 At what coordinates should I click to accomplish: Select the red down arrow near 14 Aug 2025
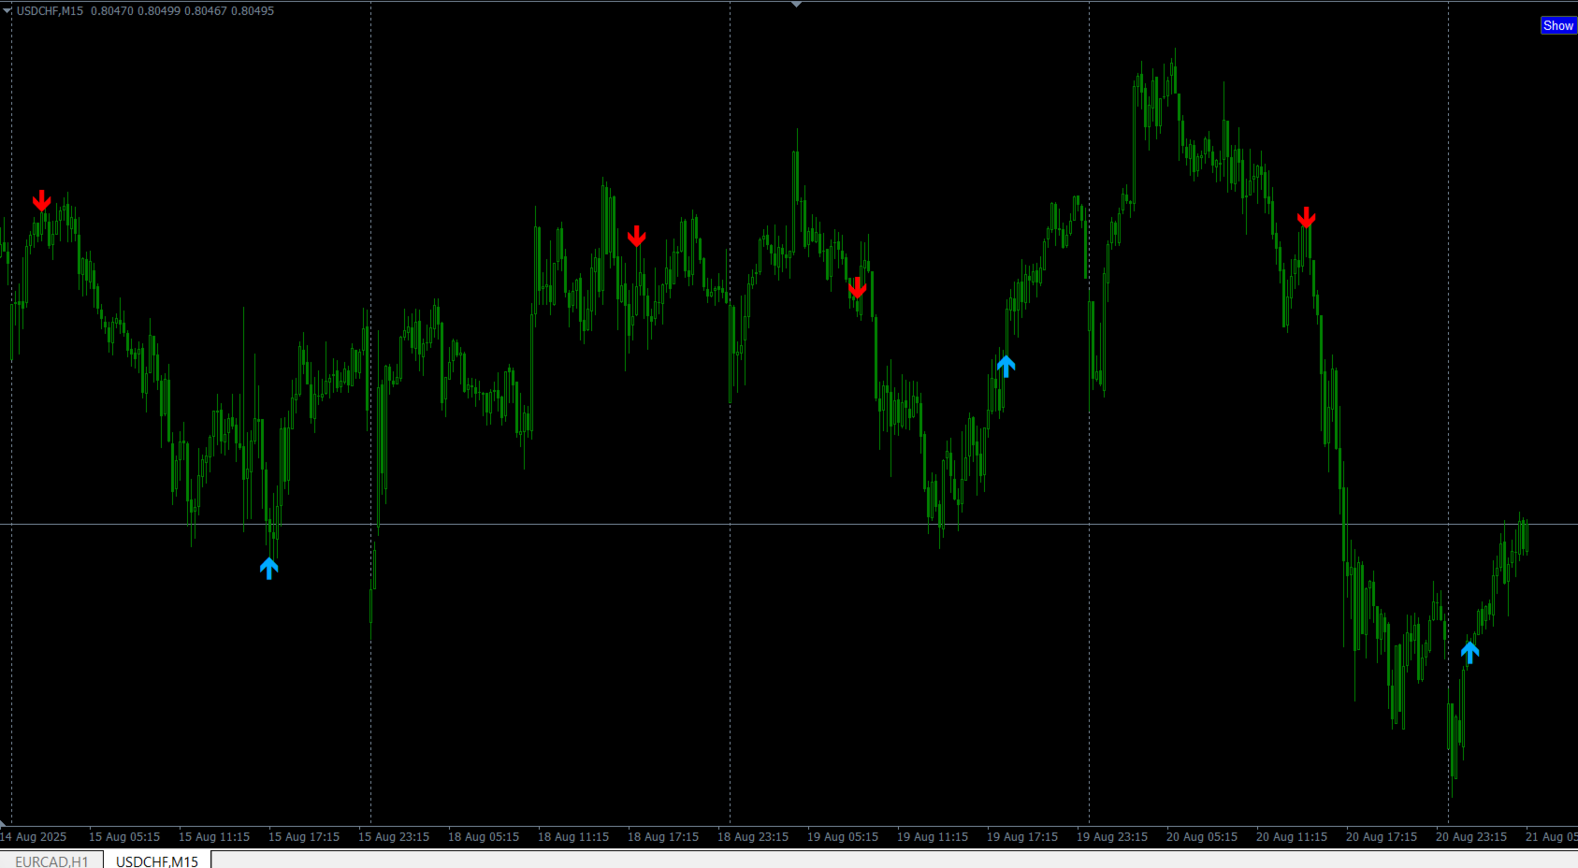(x=41, y=200)
